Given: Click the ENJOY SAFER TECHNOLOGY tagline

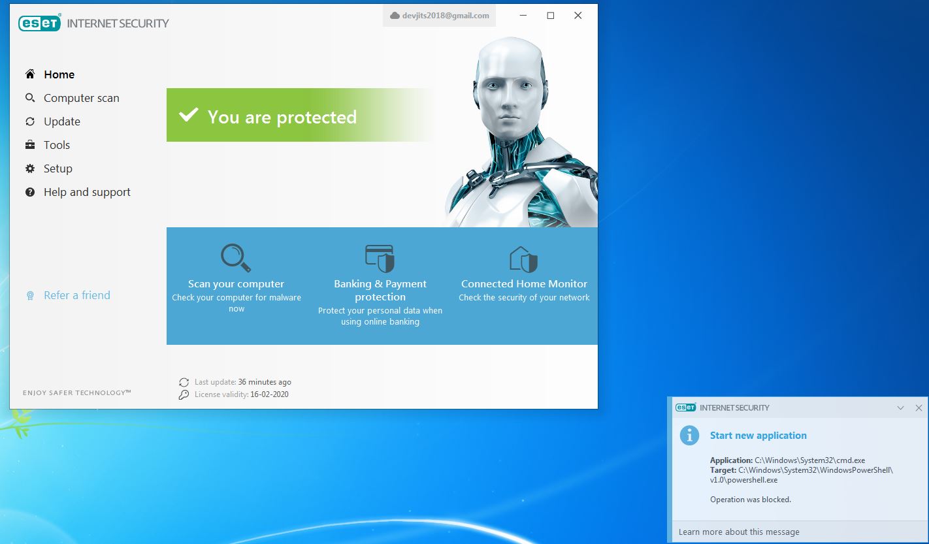Looking at the screenshot, I should click(x=77, y=393).
